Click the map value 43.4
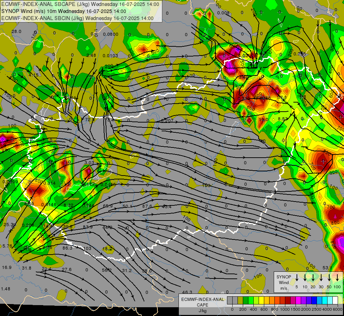344x316 pixels. [x=167, y=206]
